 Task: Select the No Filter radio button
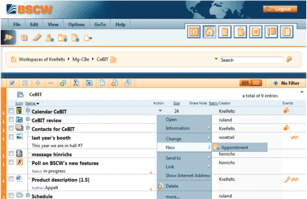pos(276,83)
